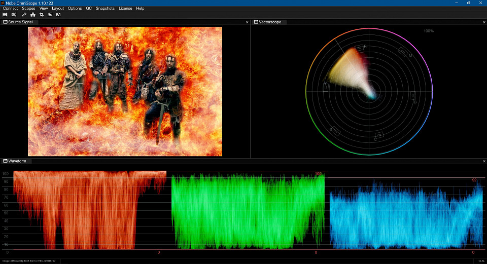Open the Connect menu
The image size is (487, 264).
tap(10, 9)
